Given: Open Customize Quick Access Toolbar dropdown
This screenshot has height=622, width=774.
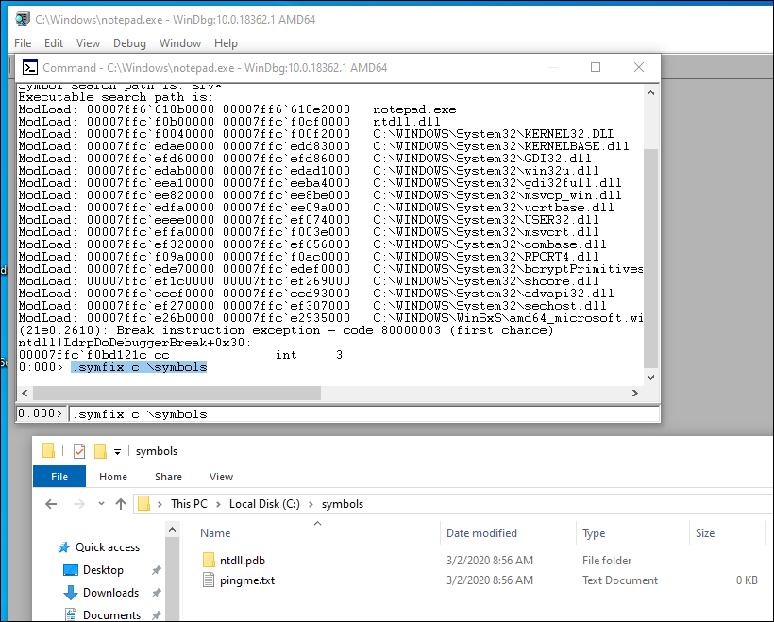Looking at the screenshot, I should click(x=117, y=452).
